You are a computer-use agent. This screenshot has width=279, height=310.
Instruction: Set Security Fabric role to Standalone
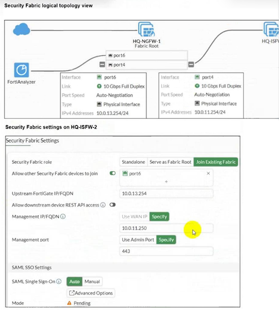point(133,162)
